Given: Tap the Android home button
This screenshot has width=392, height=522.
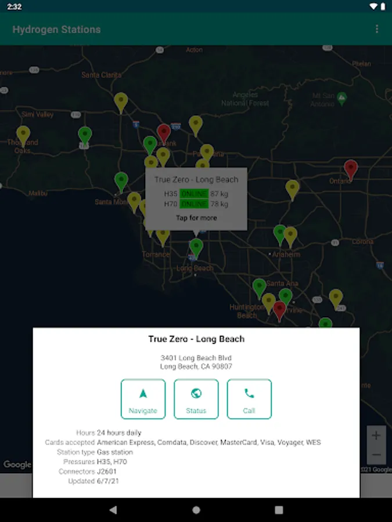Looking at the screenshot, I should pyautogui.click(x=196, y=510).
